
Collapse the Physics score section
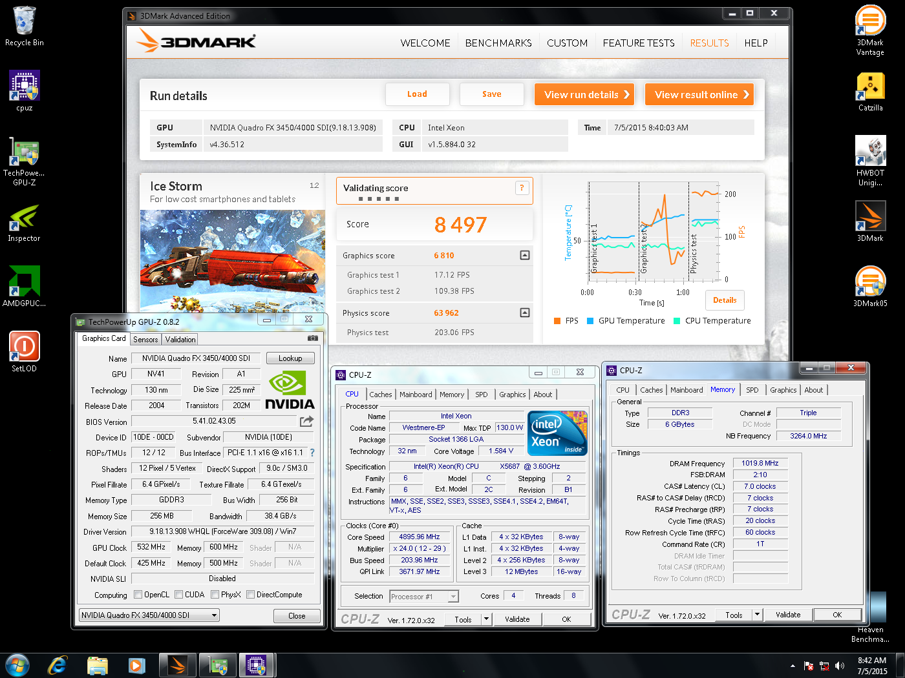click(525, 313)
